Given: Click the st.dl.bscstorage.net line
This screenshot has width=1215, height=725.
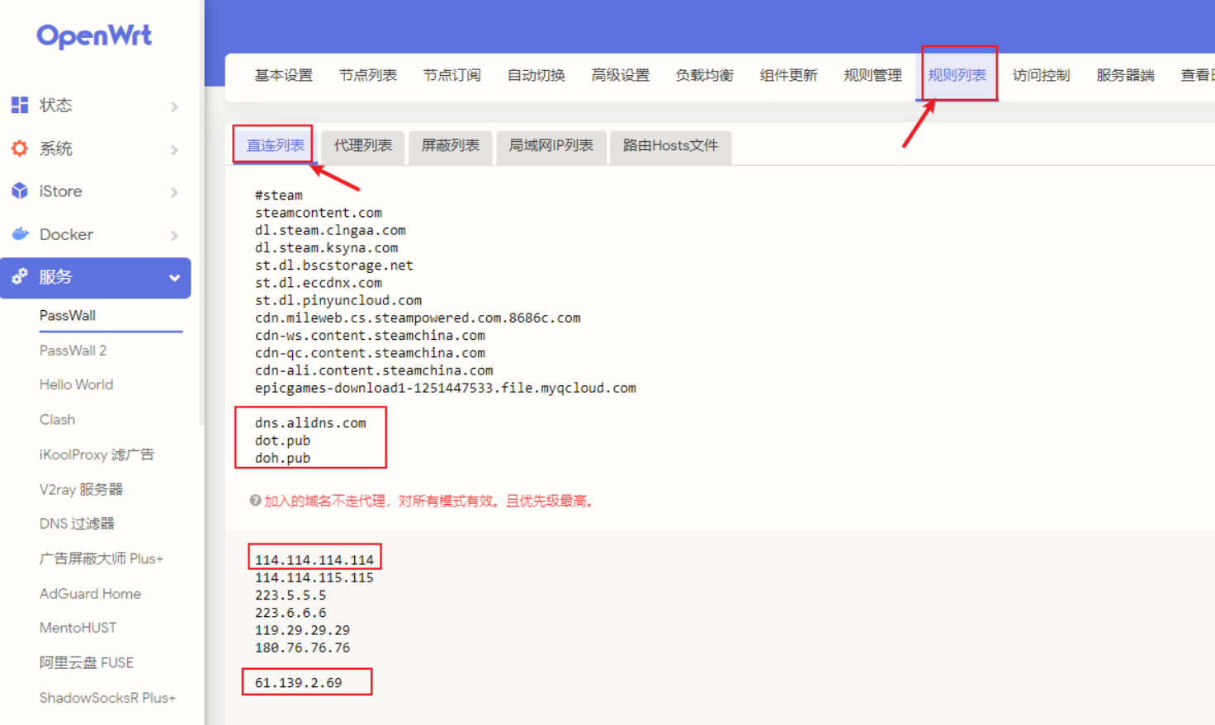Looking at the screenshot, I should 334,266.
